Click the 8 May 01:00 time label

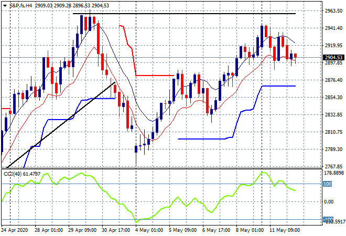250,230
